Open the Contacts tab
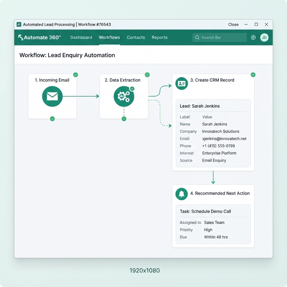The width and height of the screenshot is (287, 287). tap(136, 38)
